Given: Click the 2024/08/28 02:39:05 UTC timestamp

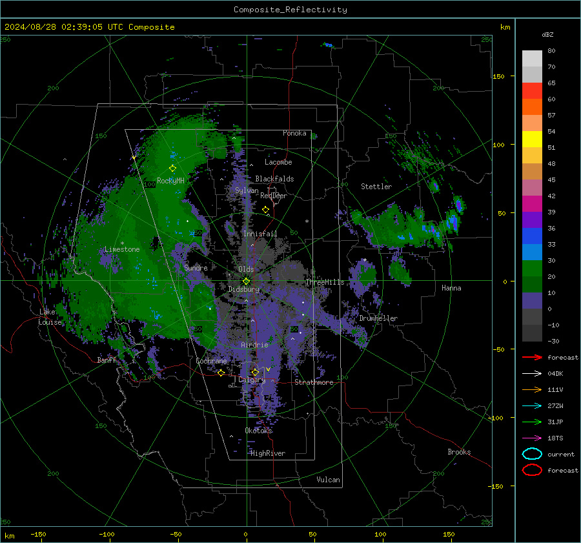Looking at the screenshot, I should point(64,27).
